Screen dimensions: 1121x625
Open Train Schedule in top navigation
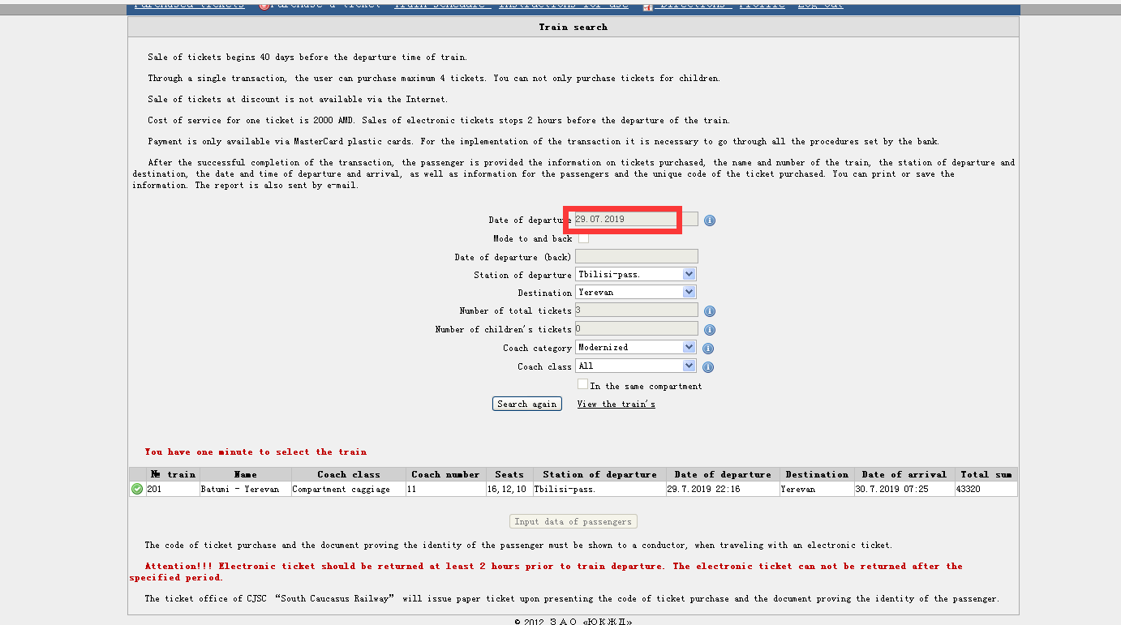(x=442, y=5)
